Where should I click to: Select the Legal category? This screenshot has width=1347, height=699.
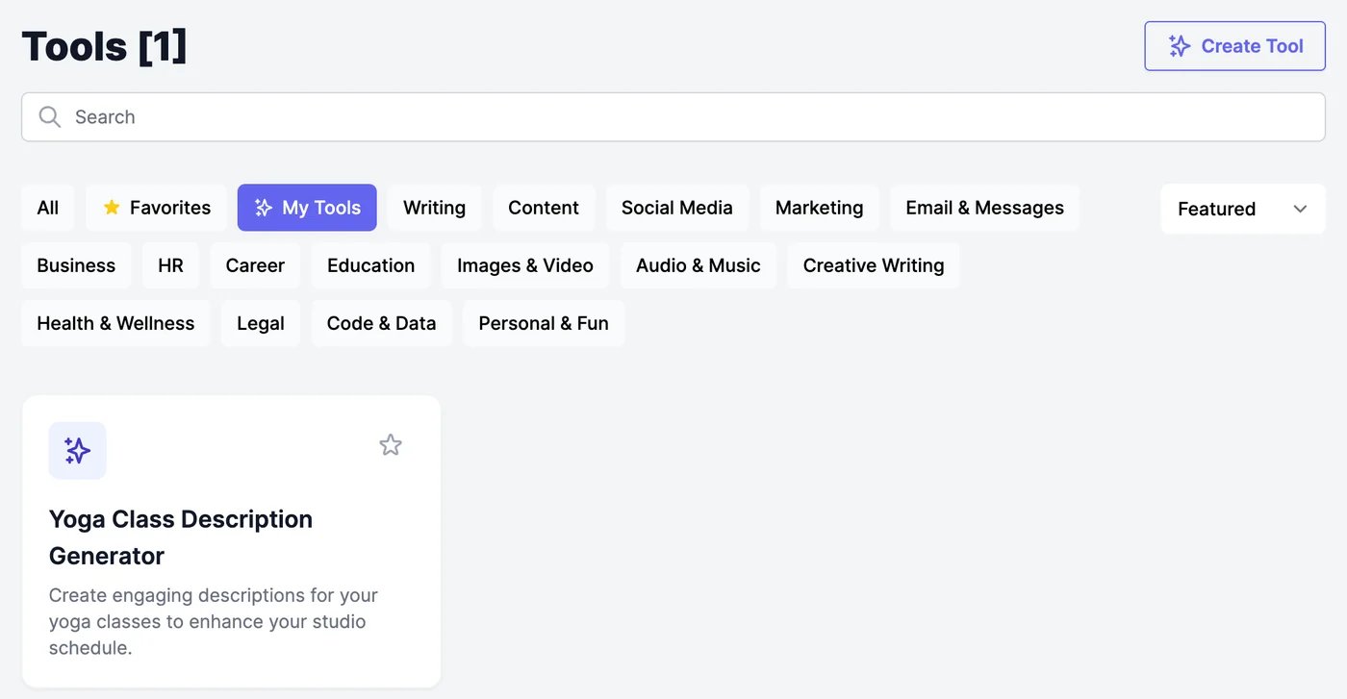click(x=261, y=323)
